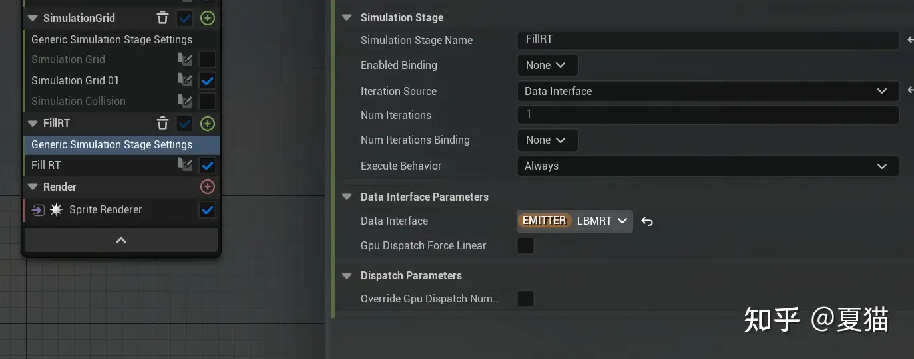The width and height of the screenshot is (914, 359).
Task: Click the Simulation Stage Name text field
Action: click(707, 40)
